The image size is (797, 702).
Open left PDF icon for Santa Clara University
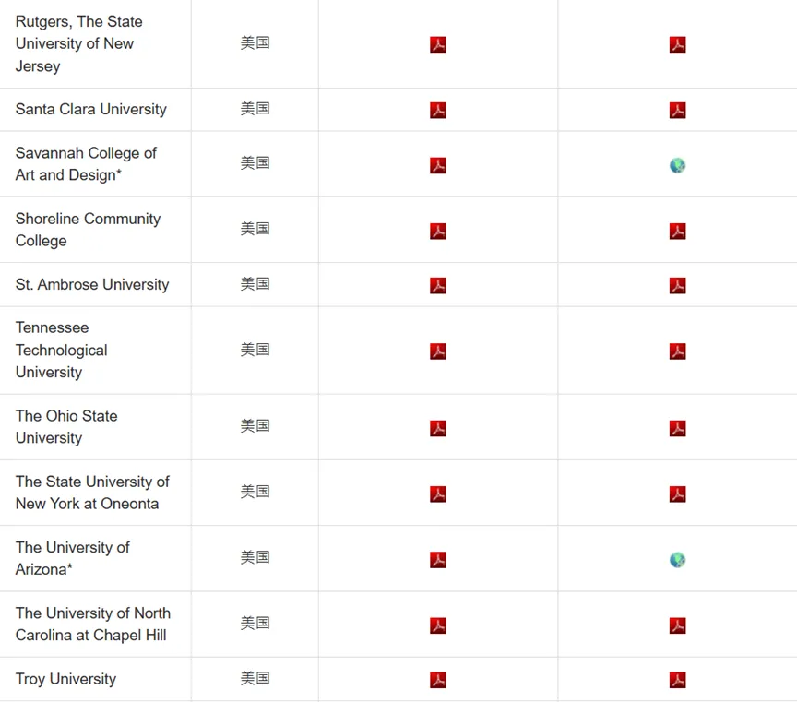click(x=438, y=111)
